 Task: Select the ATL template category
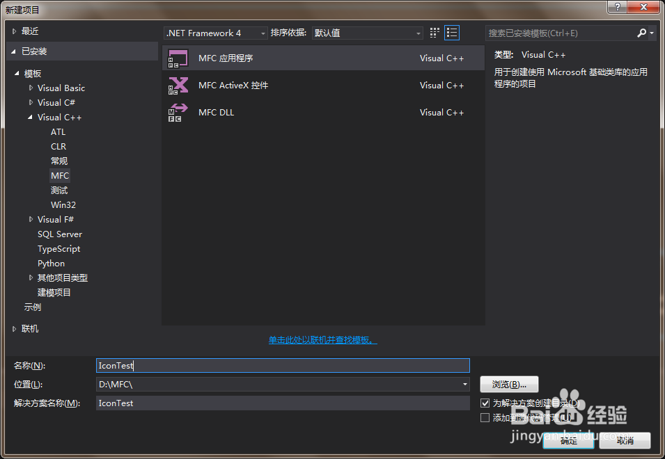pos(58,132)
